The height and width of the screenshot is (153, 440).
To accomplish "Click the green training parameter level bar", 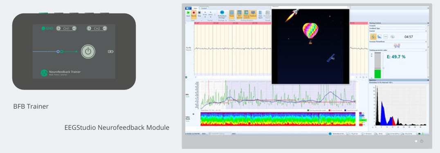I will [x=378, y=74].
